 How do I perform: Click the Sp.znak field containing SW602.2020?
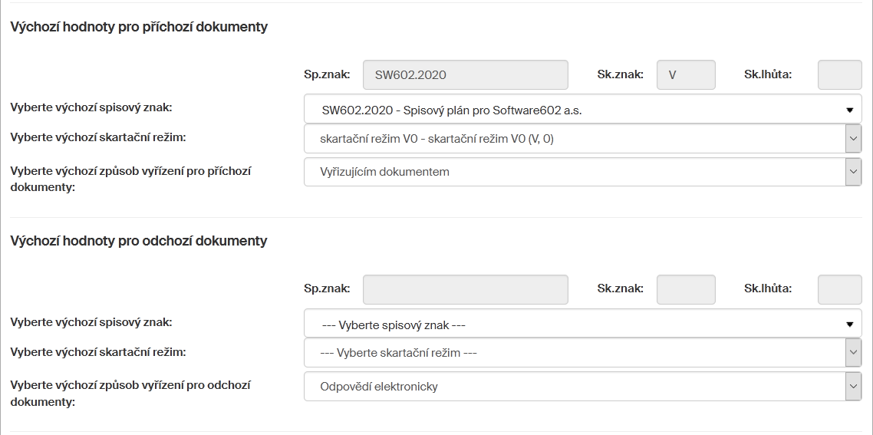point(465,75)
